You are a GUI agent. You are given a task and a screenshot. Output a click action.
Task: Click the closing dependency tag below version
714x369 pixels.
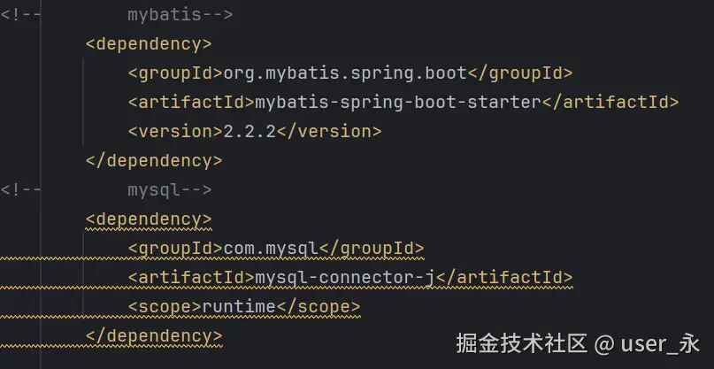[153, 161]
